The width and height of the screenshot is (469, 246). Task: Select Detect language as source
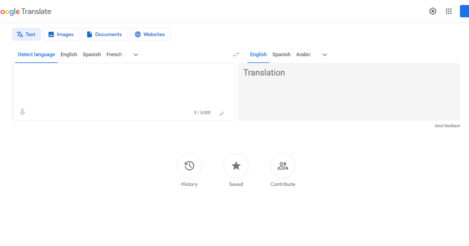pos(36,54)
